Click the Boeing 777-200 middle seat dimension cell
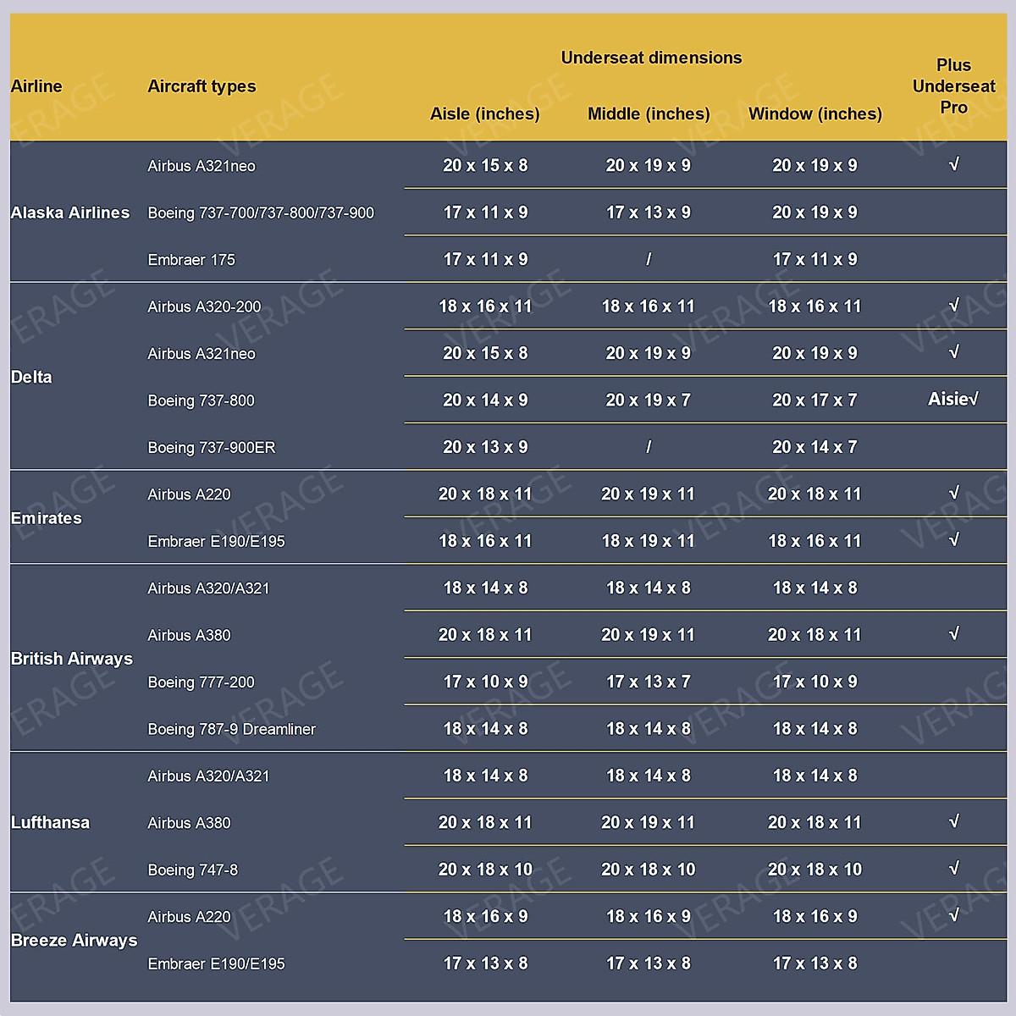The height and width of the screenshot is (1016, 1016). click(x=649, y=682)
